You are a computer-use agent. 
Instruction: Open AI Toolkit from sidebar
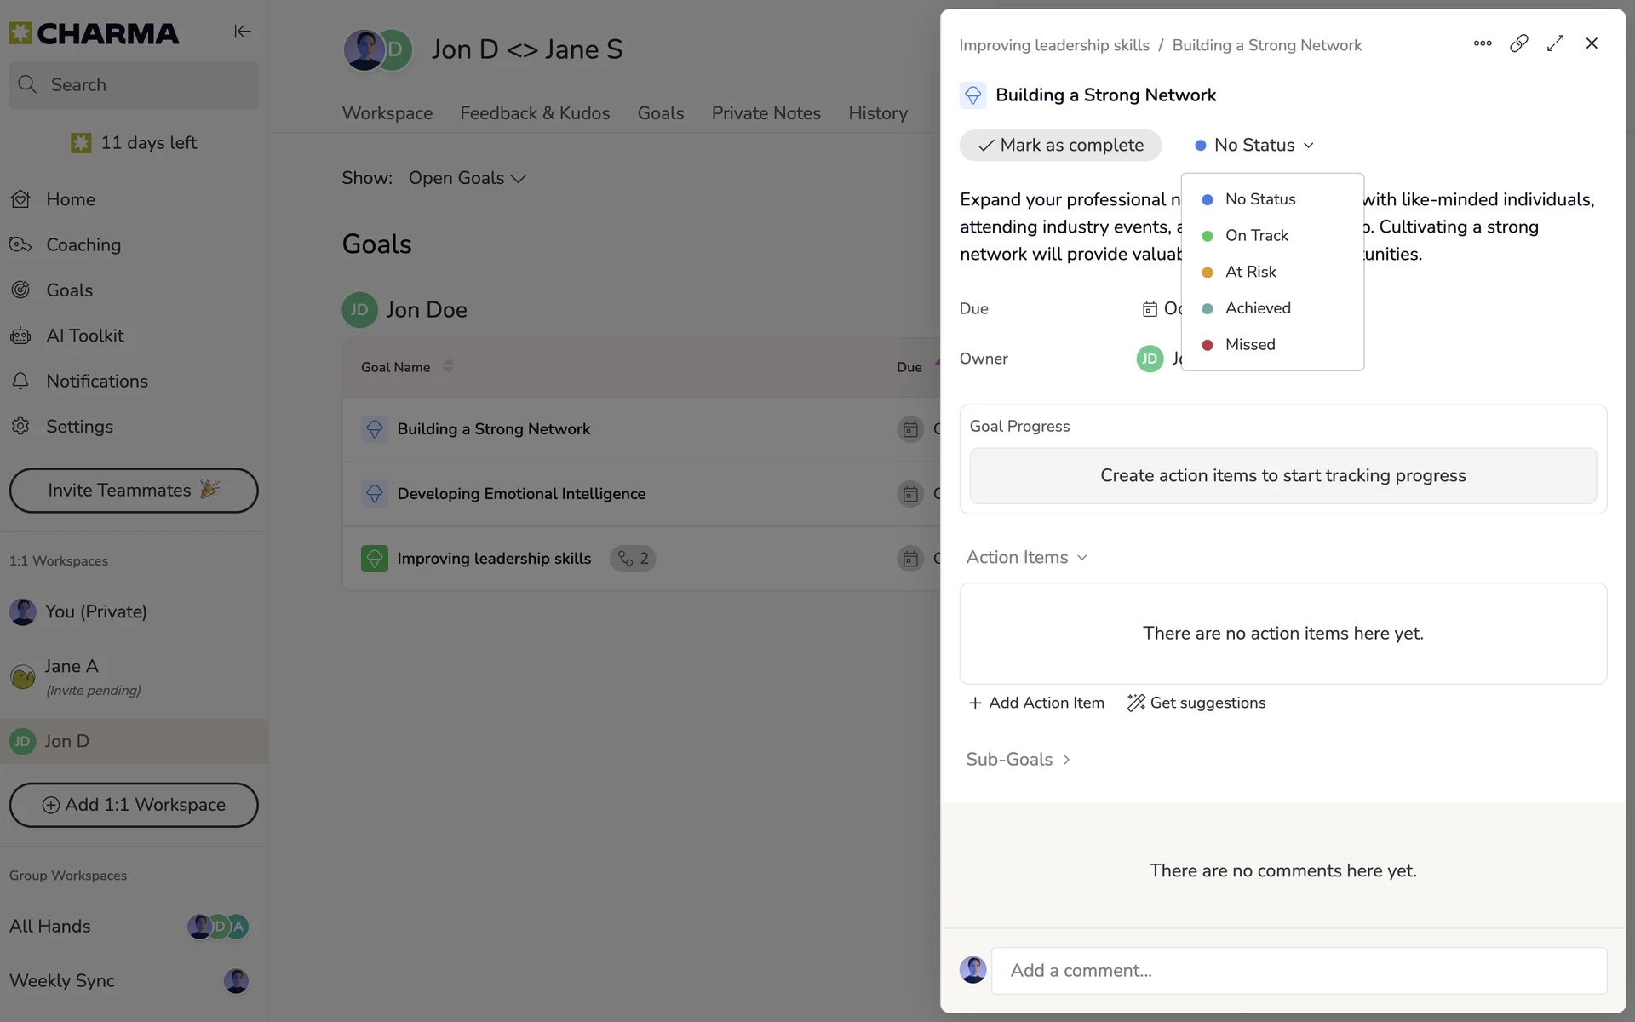tap(84, 336)
